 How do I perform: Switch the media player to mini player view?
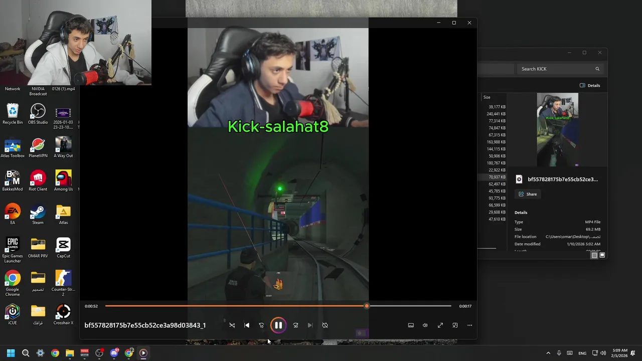[x=455, y=325]
